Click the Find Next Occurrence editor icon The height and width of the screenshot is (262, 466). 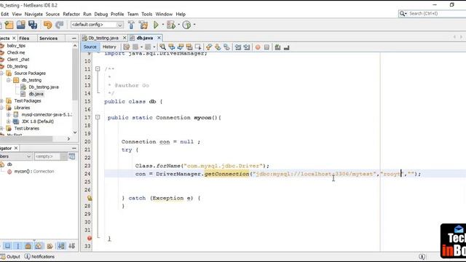181,47
